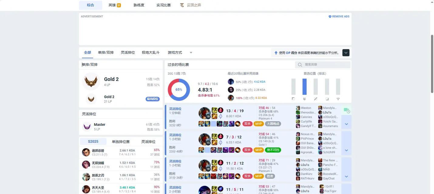Click the shield icon beside REMOVE ADS

click(x=330, y=17)
